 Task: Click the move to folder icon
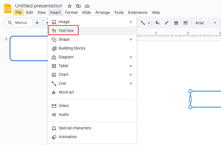click(x=78, y=6)
